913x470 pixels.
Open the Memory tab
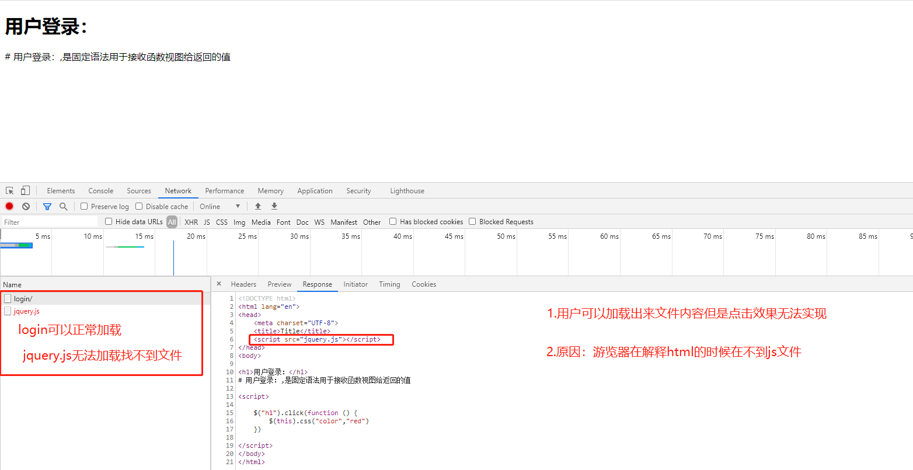[x=271, y=191]
